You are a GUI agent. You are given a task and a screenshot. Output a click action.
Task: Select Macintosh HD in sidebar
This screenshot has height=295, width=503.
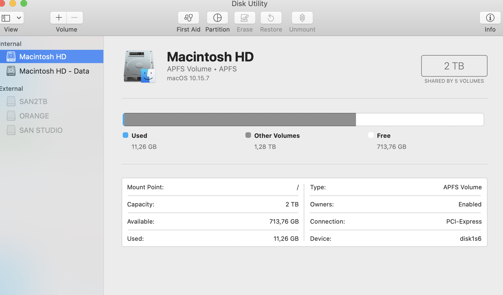pyautogui.click(x=52, y=56)
